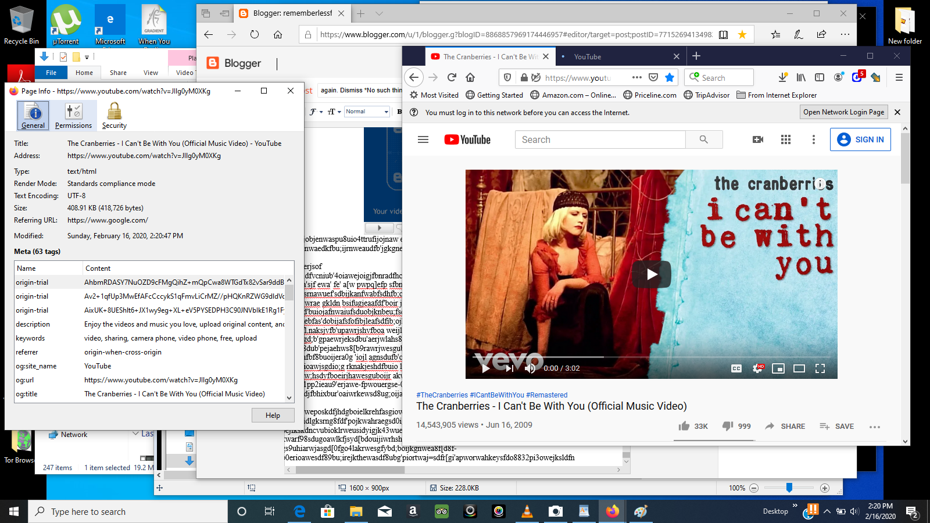Switch to the YouTube tab in Firefox
This screenshot has height=523, width=930.
(x=619, y=56)
